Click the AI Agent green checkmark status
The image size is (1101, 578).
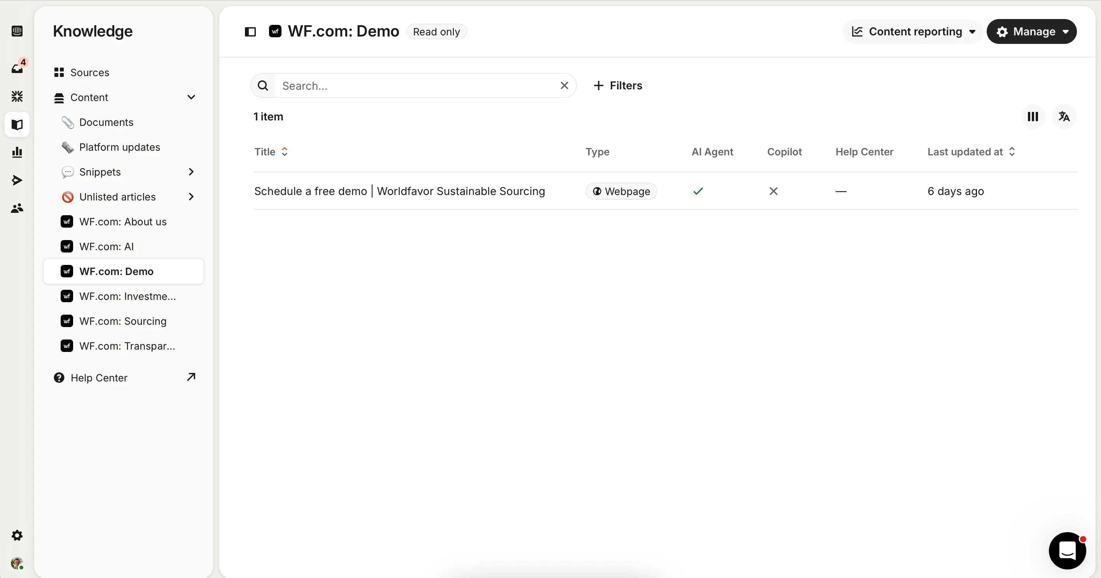(x=698, y=191)
